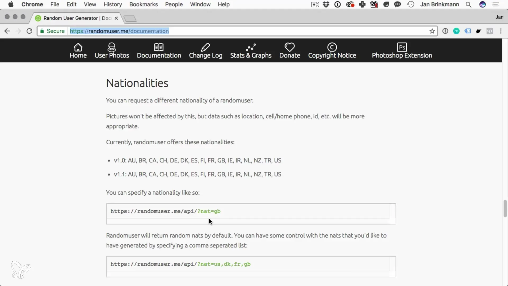
Task: Open a new tab
Action: click(x=130, y=19)
